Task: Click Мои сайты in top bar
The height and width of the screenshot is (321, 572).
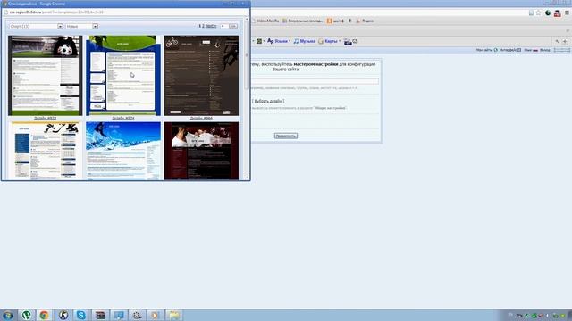Action: tap(484, 50)
